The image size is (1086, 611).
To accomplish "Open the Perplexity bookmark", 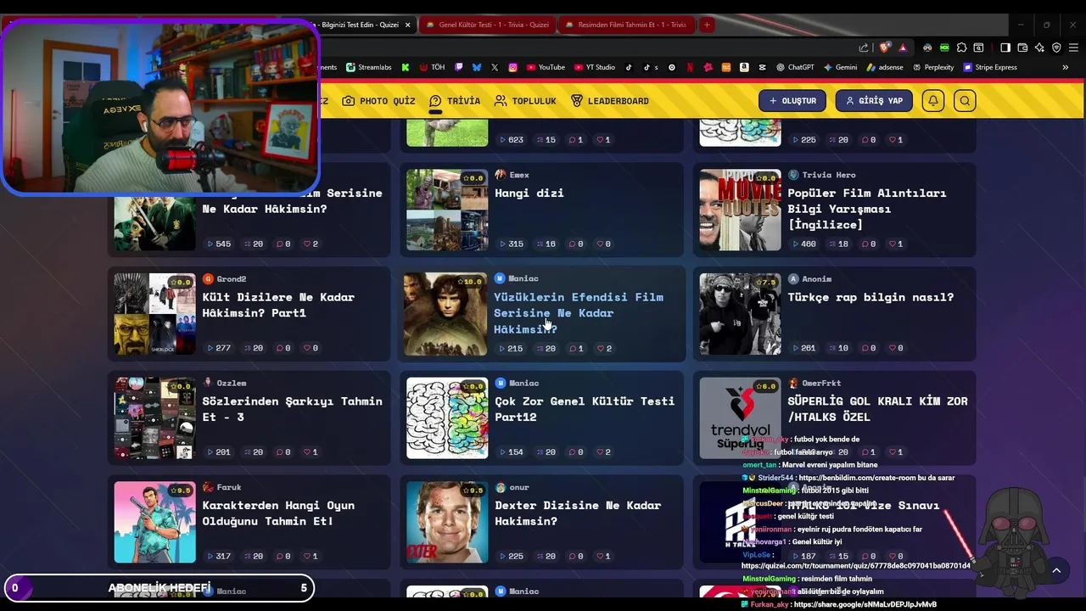I will tap(933, 67).
